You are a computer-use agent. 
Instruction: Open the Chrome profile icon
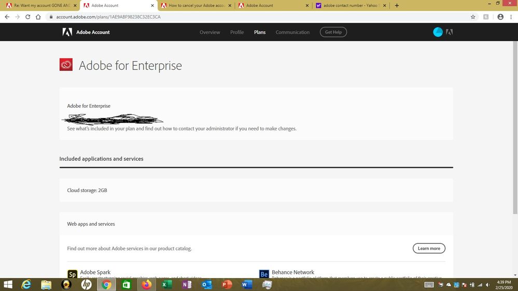pos(500,17)
